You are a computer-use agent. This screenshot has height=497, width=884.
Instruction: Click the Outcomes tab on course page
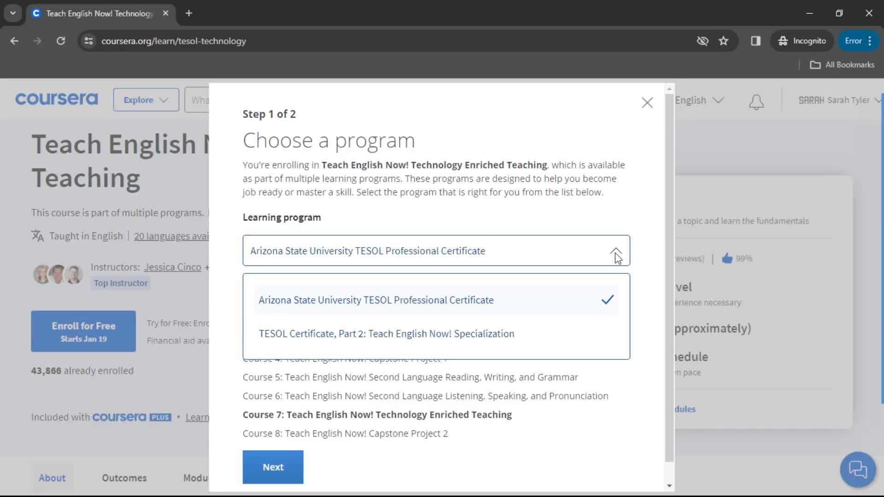[124, 478]
